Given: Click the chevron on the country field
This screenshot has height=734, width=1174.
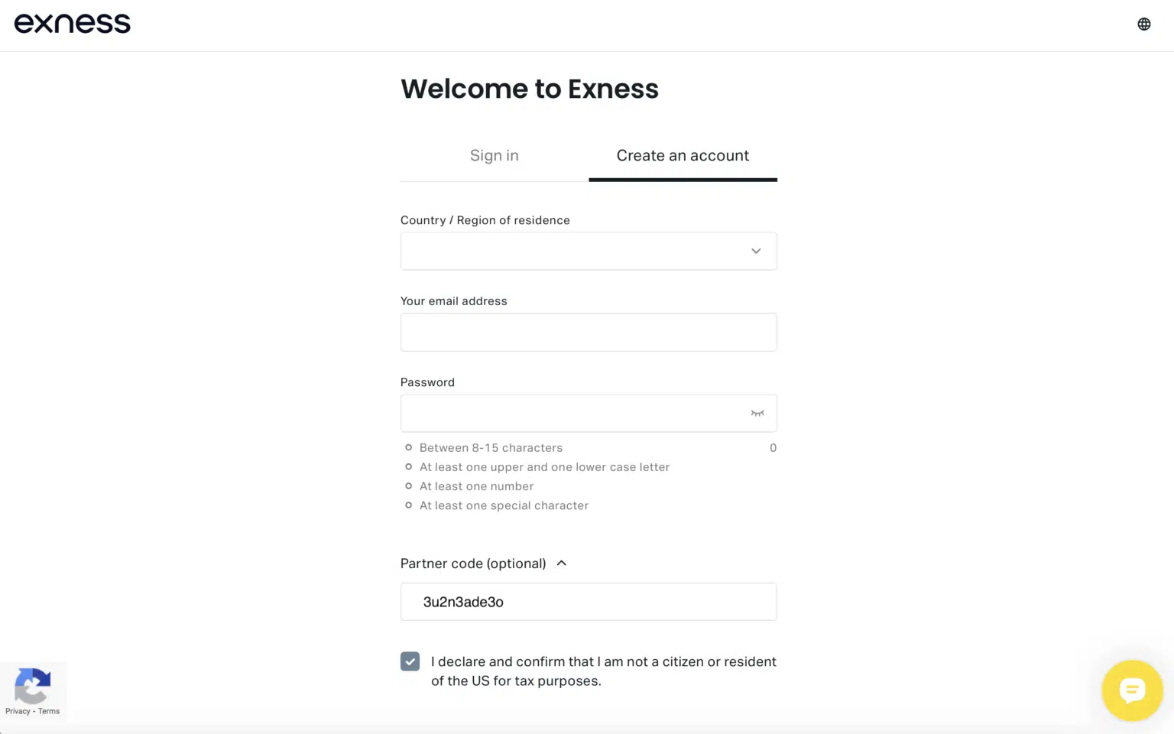Looking at the screenshot, I should point(755,251).
